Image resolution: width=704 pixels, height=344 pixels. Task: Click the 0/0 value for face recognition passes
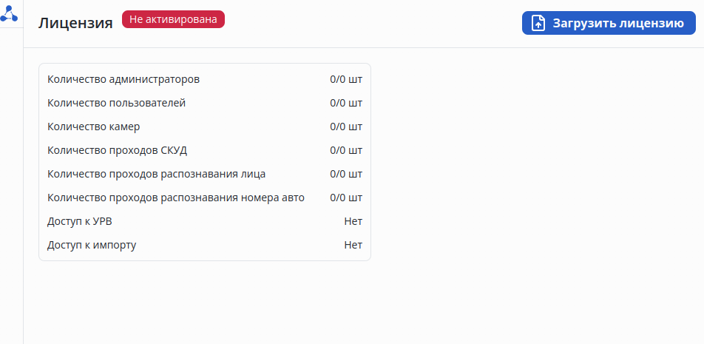click(346, 174)
